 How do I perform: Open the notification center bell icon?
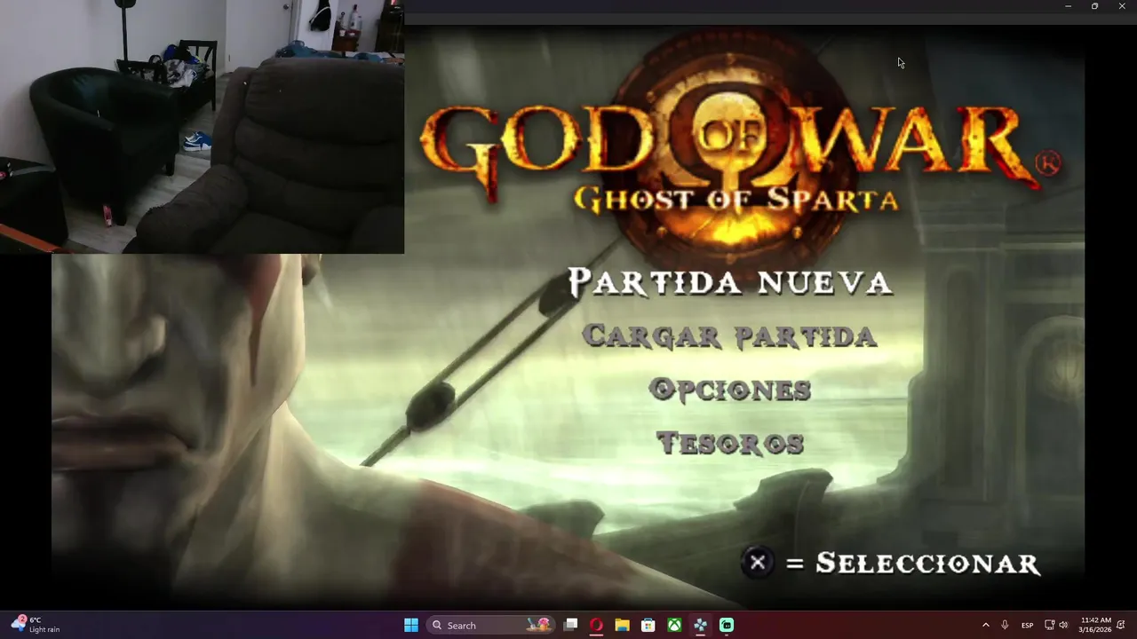[x=1122, y=625]
